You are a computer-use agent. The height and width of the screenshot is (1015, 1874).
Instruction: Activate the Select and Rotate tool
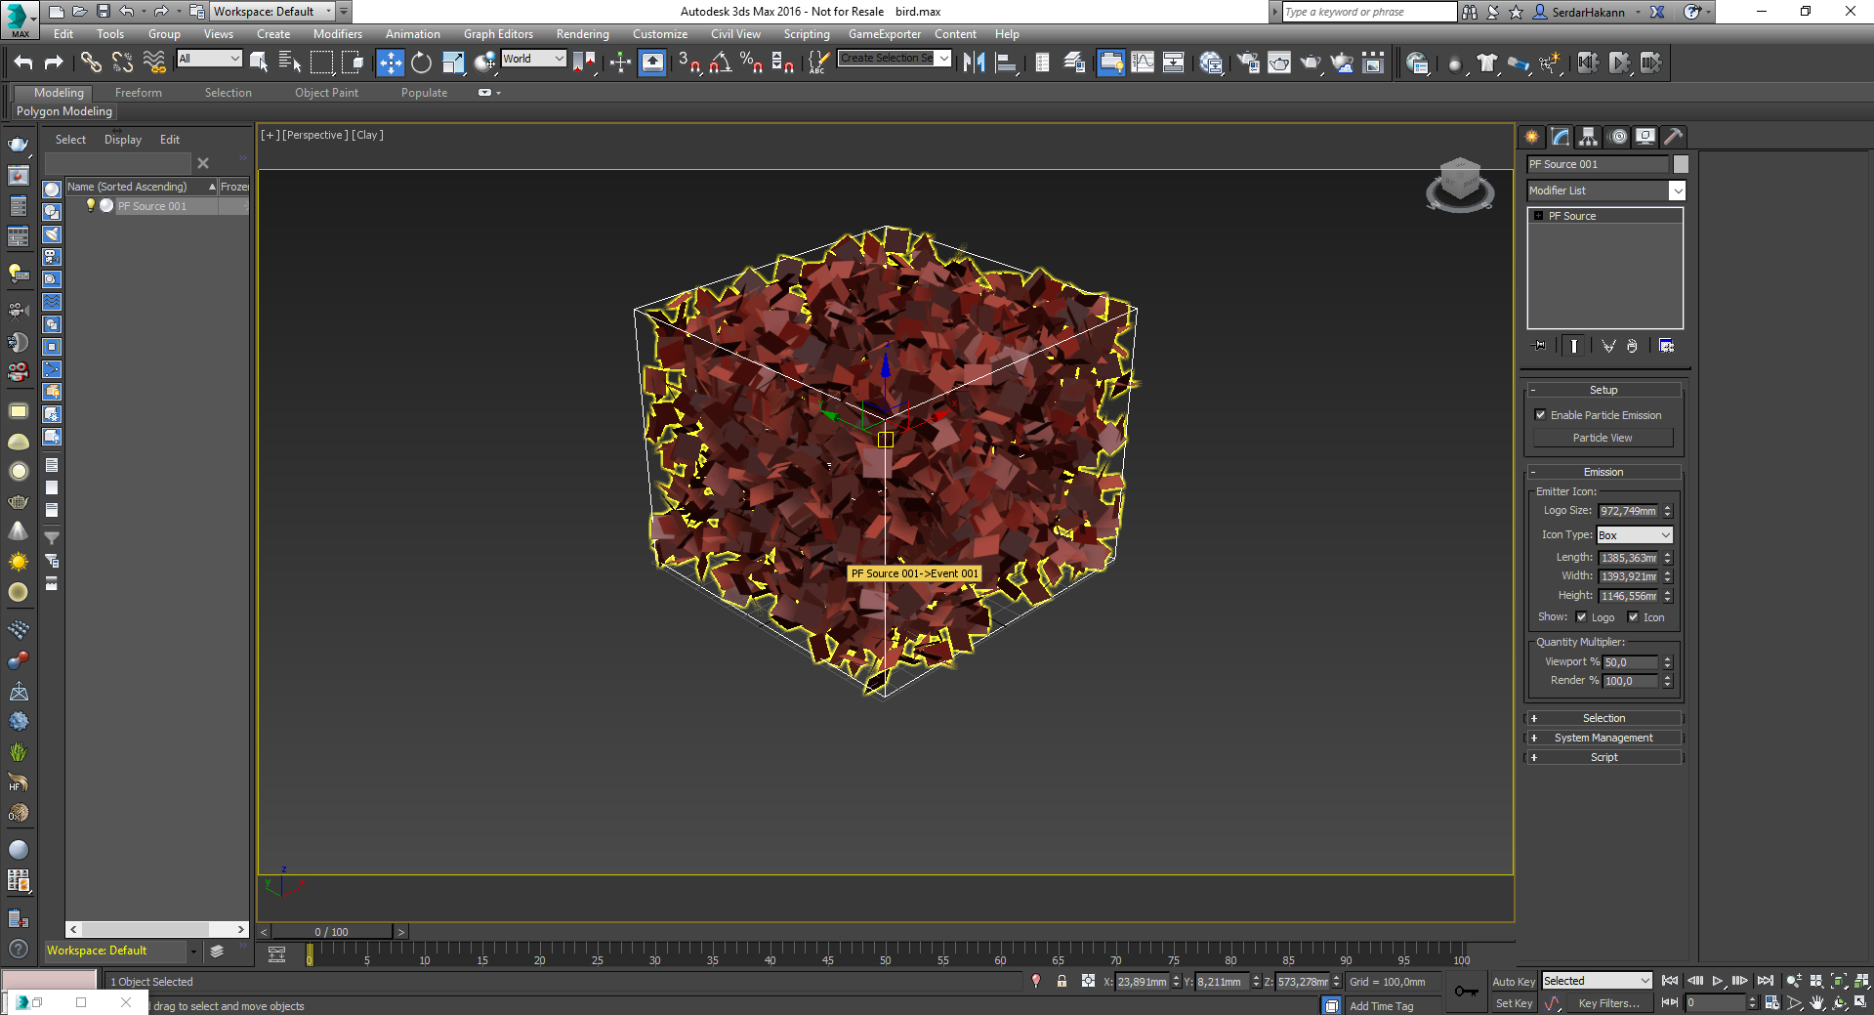coord(420,62)
